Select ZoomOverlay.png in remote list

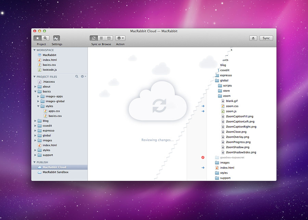[235, 137]
